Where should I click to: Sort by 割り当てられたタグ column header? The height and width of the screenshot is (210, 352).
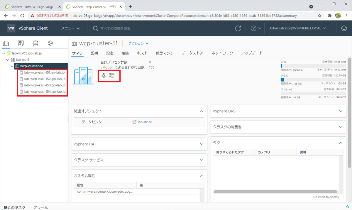234,152
